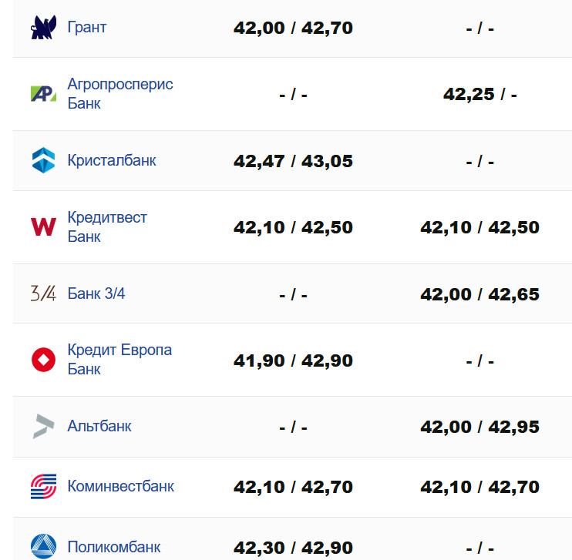Click the Кристалбанк blue diamond logo
Viewport: 572px width, 560px height.
point(43,160)
